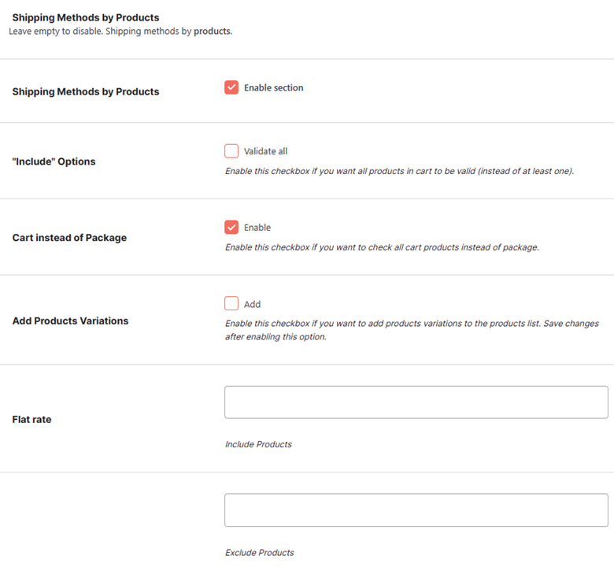Check the Add products variations checkbox
614x571 pixels.
(231, 303)
